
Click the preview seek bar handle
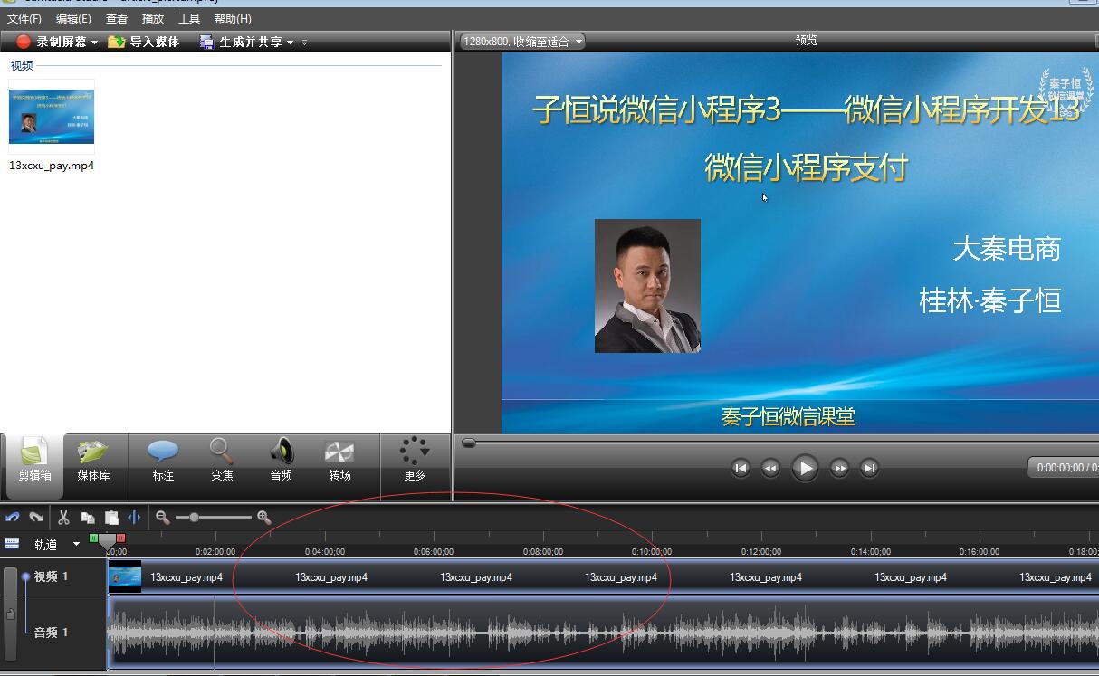469,443
